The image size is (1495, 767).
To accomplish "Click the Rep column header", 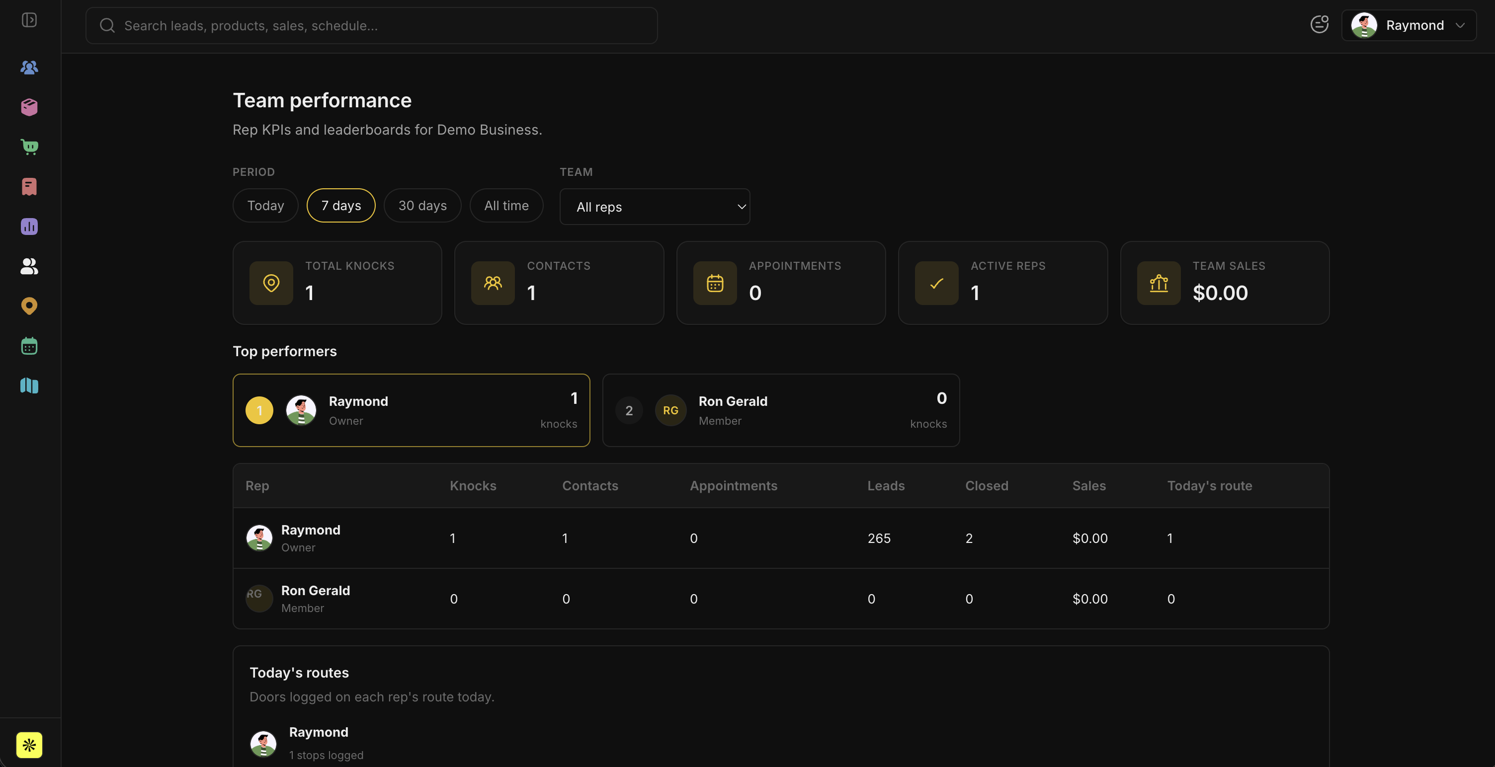I will click(x=257, y=486).
